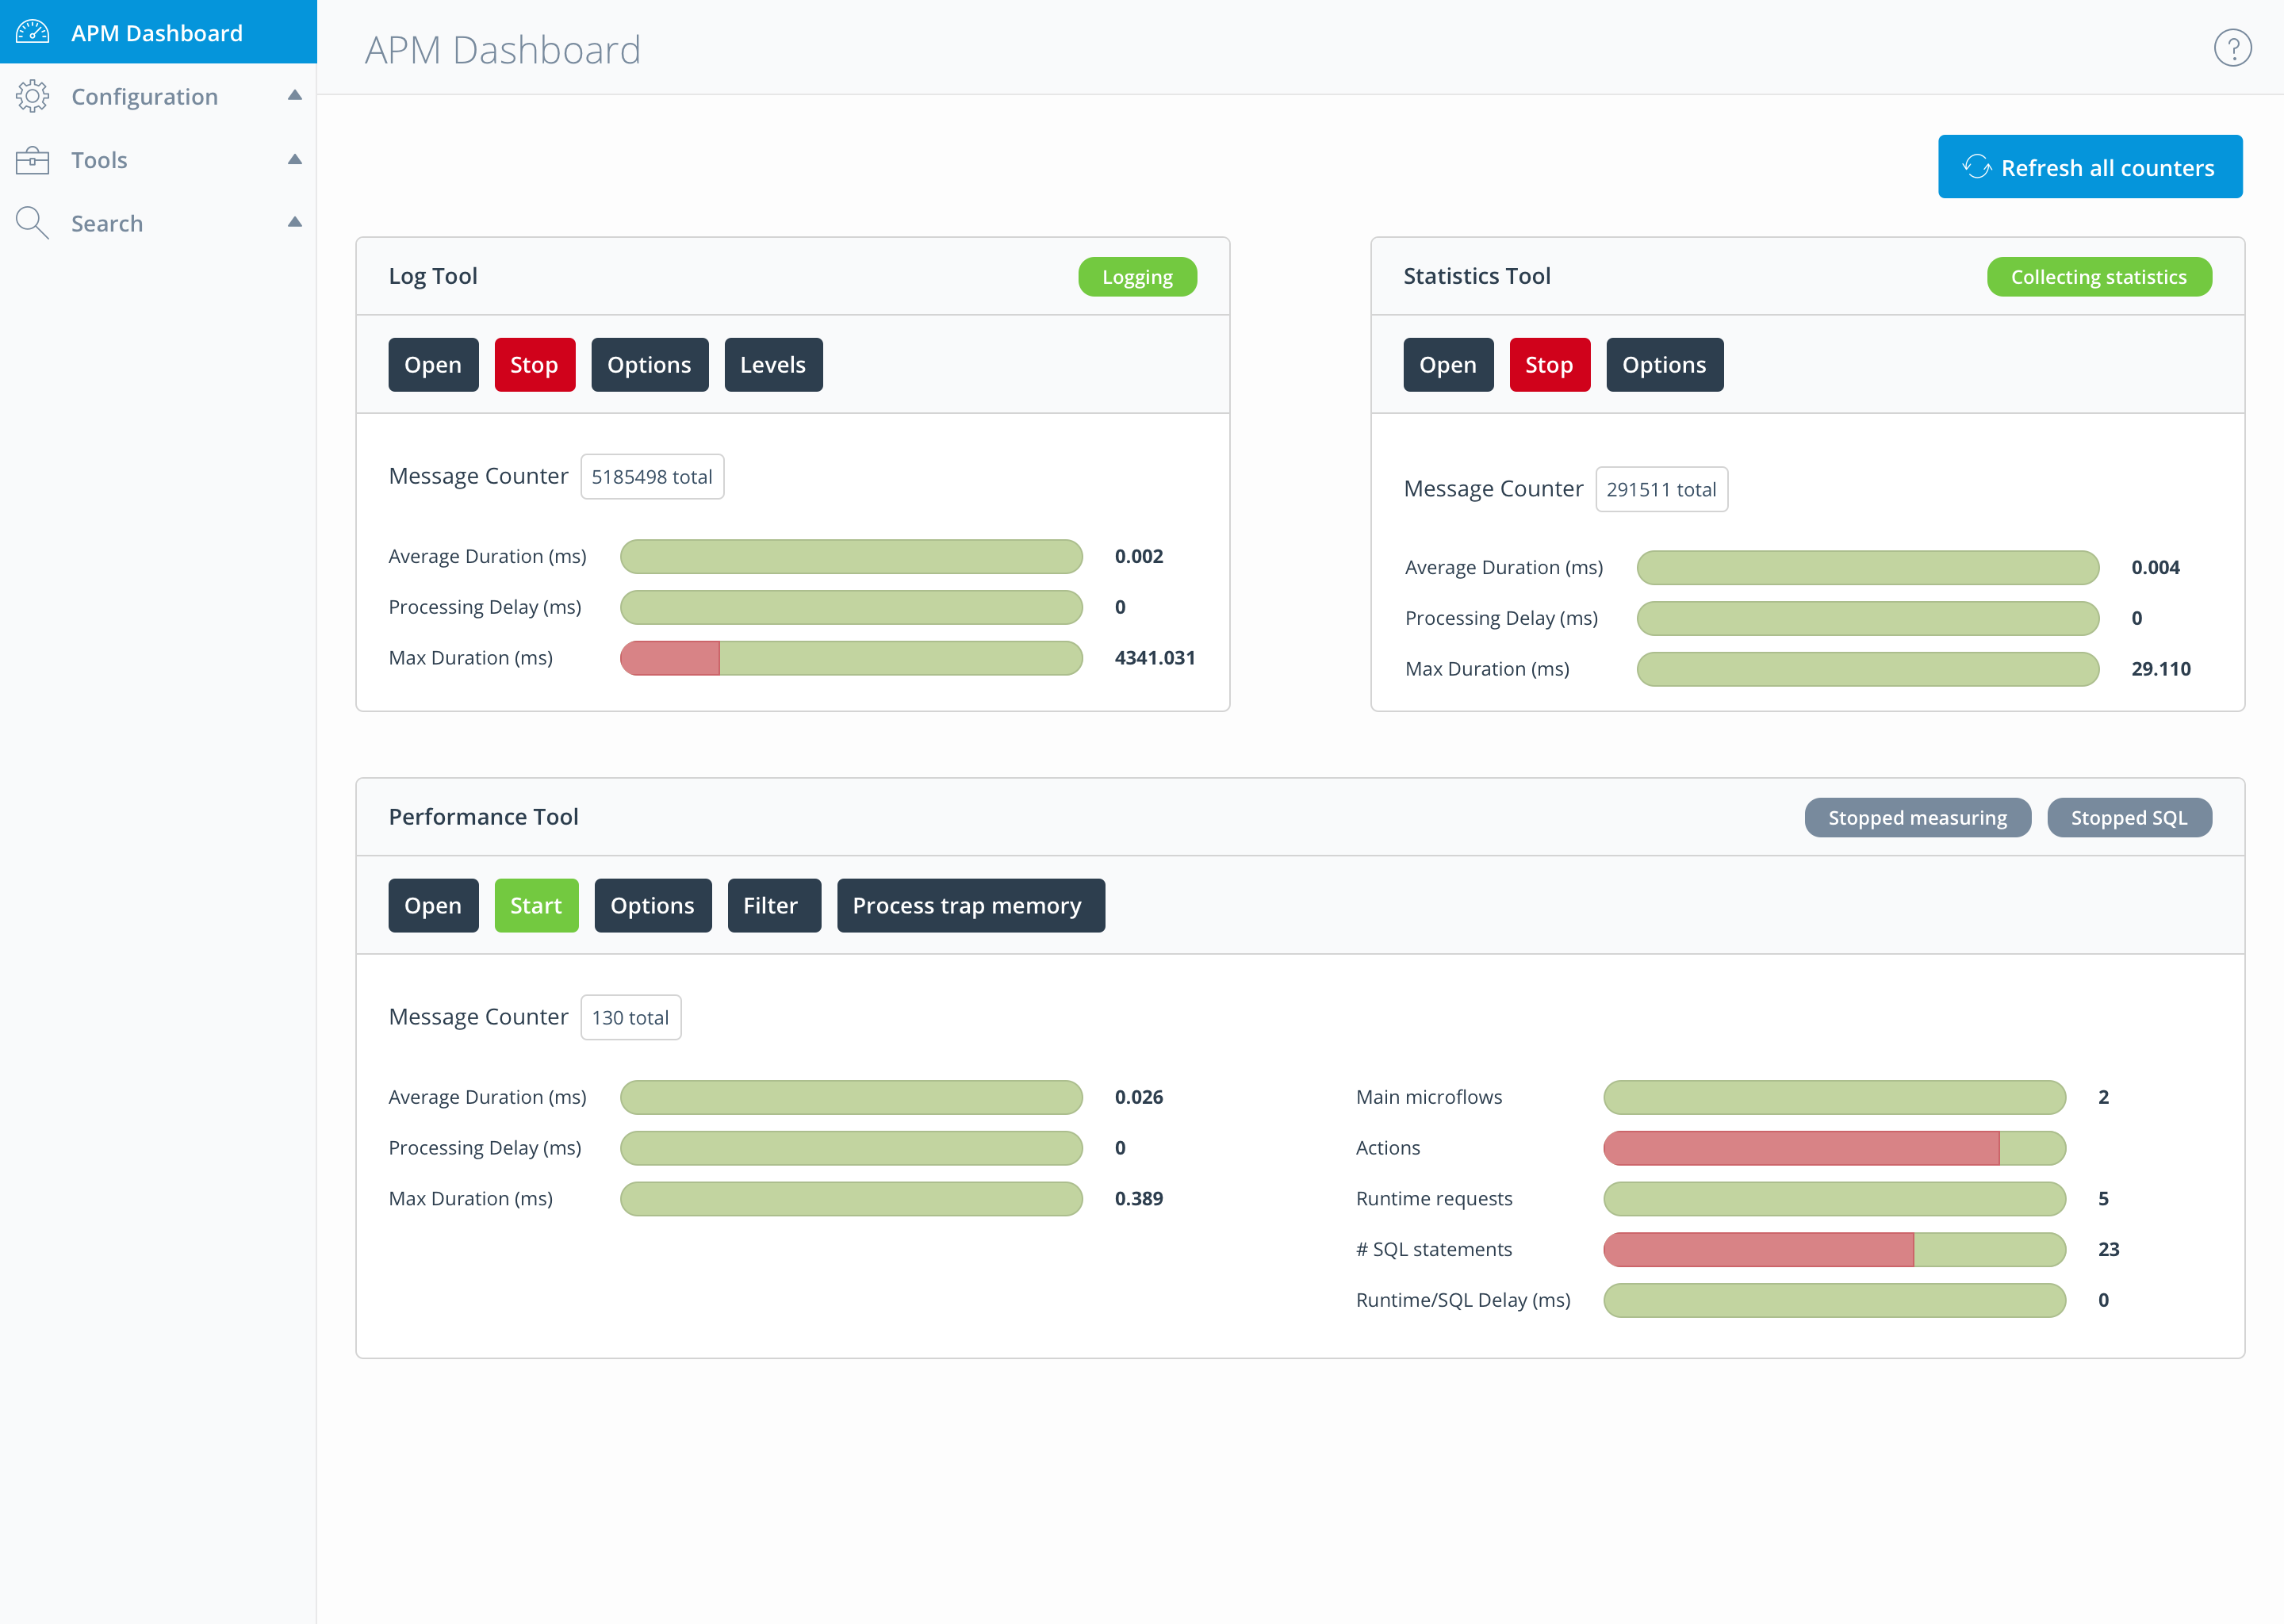
Task: Click the Stopped measuring badge
Action: (1917, 818)
